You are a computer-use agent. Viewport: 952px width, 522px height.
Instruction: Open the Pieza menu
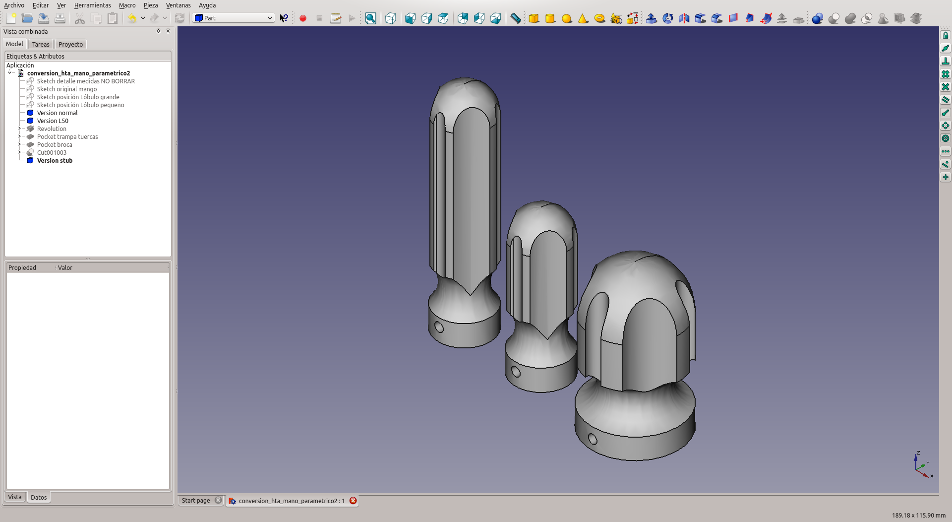pos(151,5)
